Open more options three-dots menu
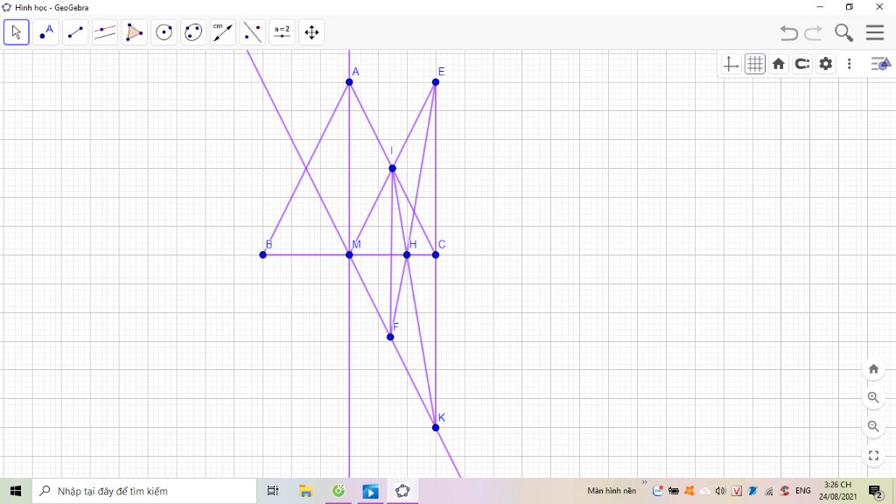Viewport: 896px width, 504px height. coord(849,64)
